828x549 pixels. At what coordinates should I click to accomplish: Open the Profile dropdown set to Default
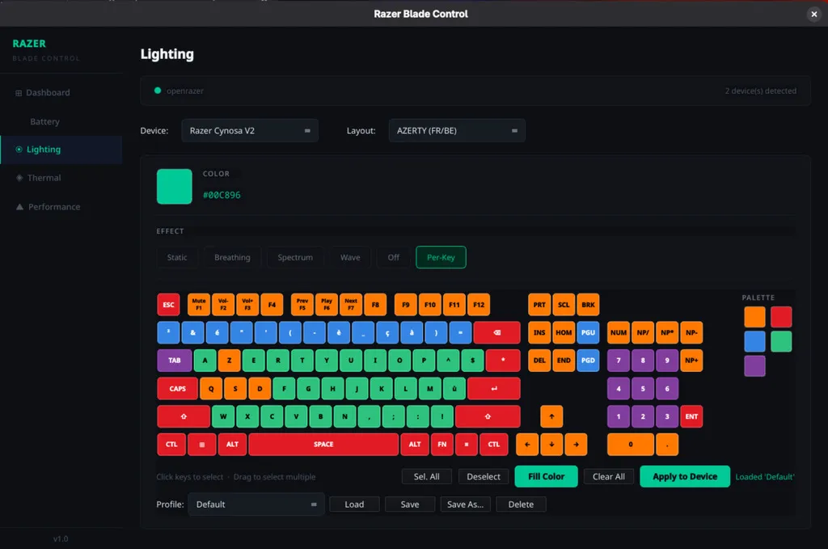(256, 505)
